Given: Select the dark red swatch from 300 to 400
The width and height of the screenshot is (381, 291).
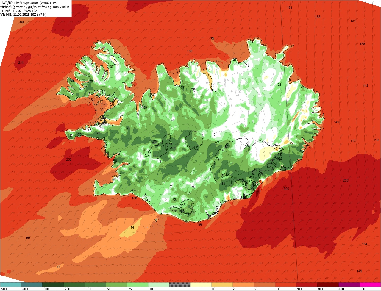Looking at the screenshot, I should pyautogui.click(x=328, y=284).
